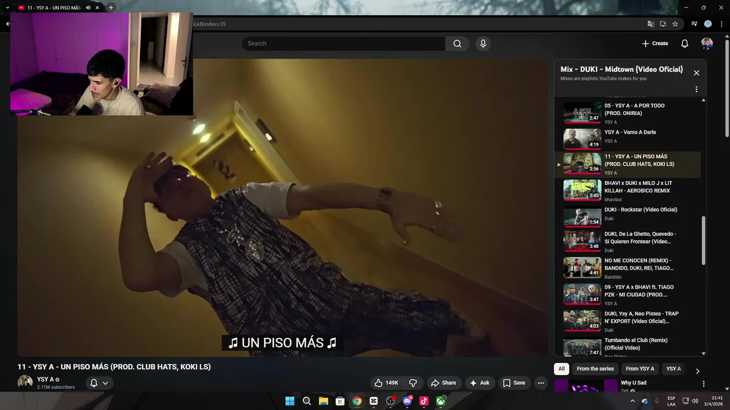Screen dimensions: 730x410
Task: Play Si Quieren Frontear playlist item
Action: [627, 243]
